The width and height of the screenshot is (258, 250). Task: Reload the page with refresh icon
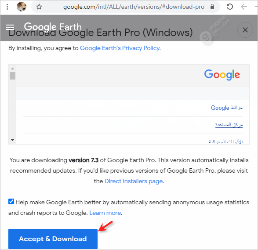(x=230, y=7)
